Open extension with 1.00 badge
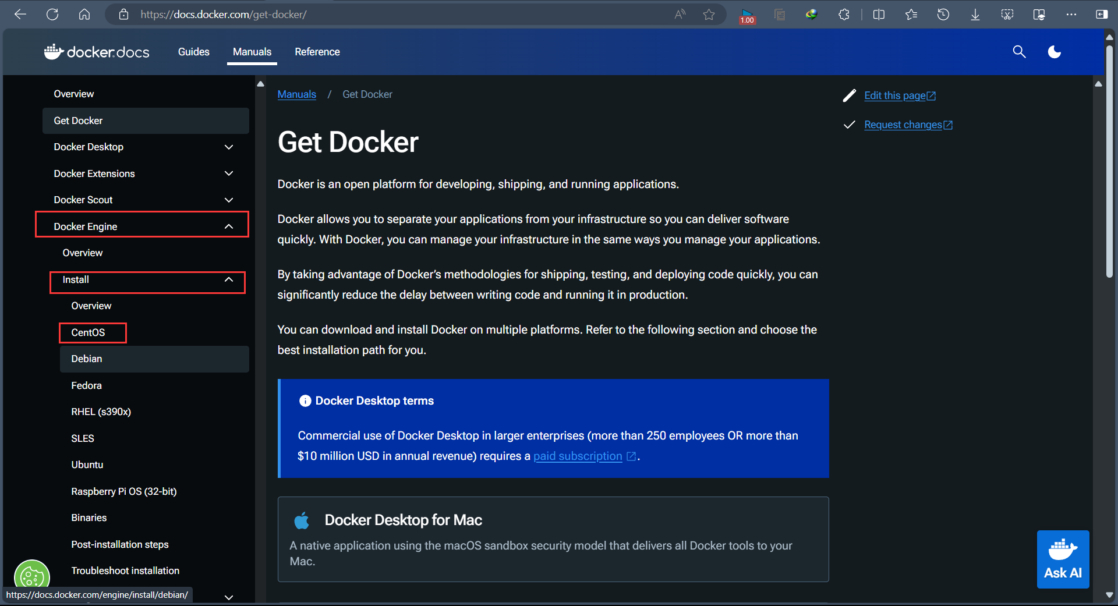 [x=747, y=16]
